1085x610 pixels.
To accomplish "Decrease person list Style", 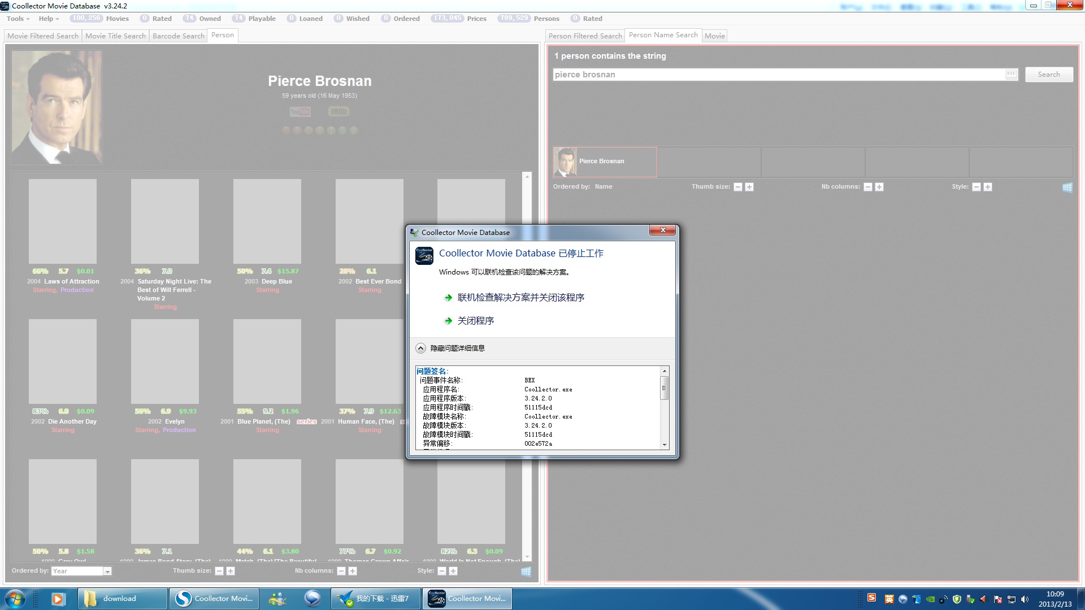I will [x=976, y=187].
